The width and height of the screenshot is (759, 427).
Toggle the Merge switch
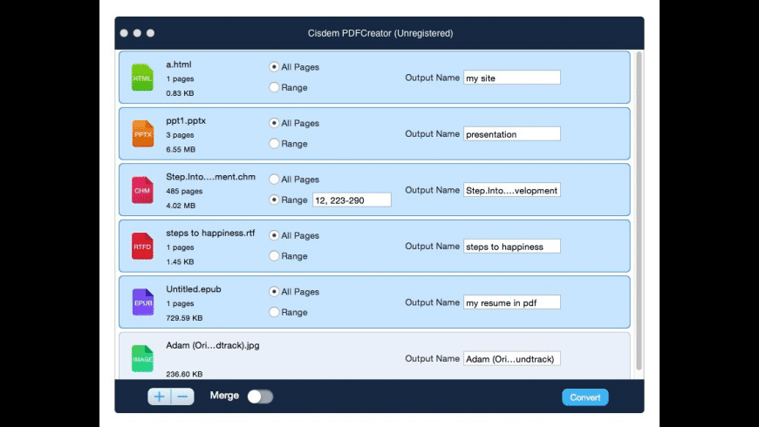click(x=261, y=396)
